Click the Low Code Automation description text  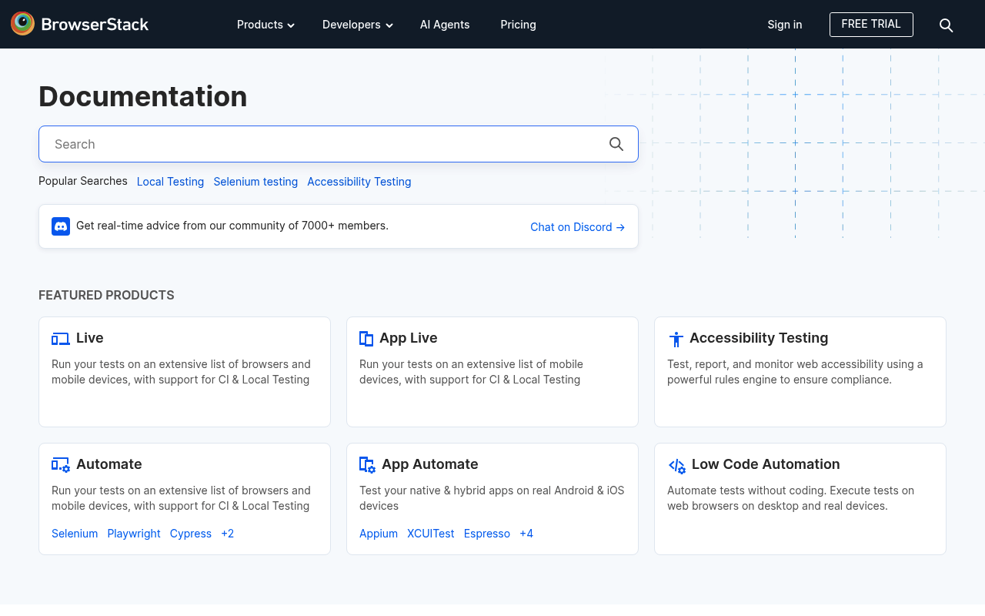790,498
